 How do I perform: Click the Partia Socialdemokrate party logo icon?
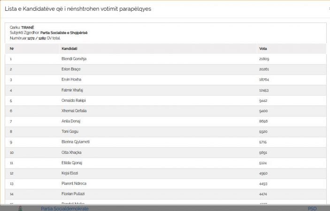20,209
